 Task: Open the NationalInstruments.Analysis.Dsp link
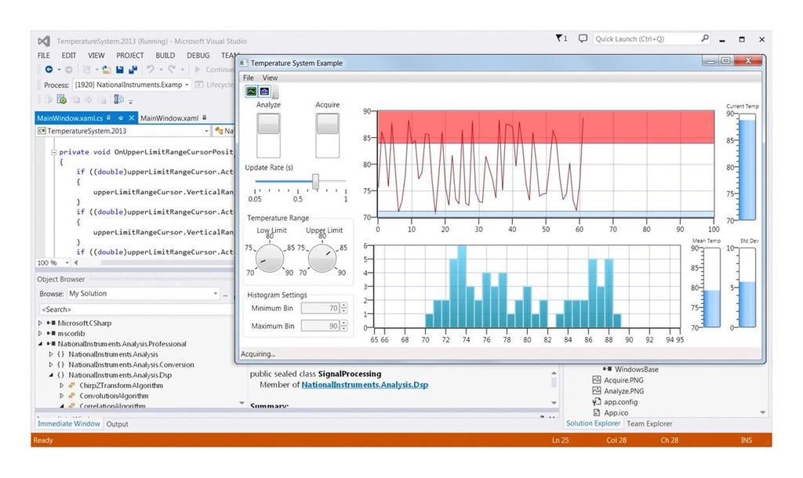[365, 385]
